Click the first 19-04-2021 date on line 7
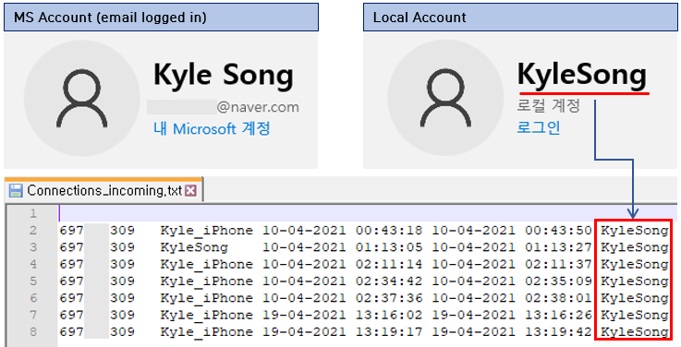 (304, 315)
